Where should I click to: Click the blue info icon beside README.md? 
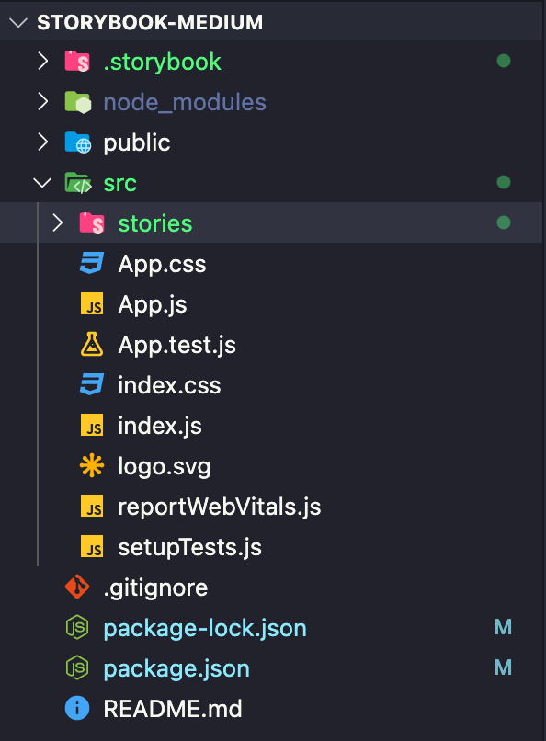(77, 708)
